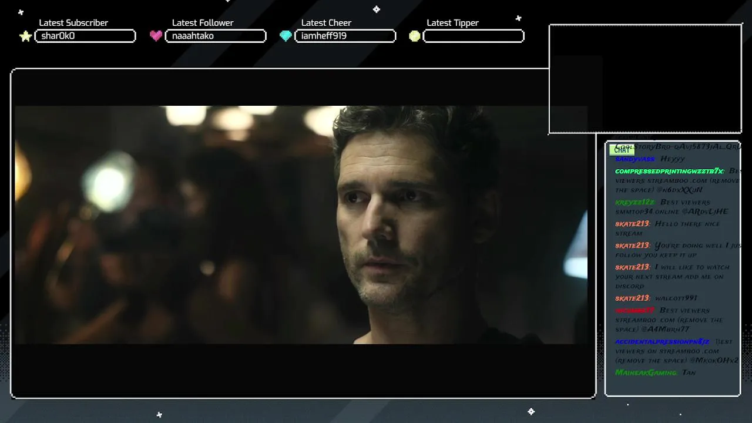Click the empty black webcam box

click(645, 79)
